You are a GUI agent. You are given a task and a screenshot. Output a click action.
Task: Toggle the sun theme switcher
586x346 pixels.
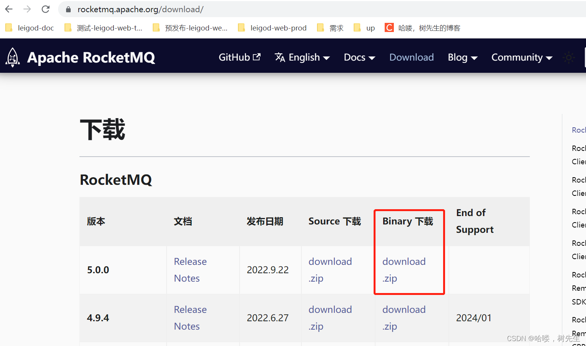pyautogui.click(x=569, y=57)
